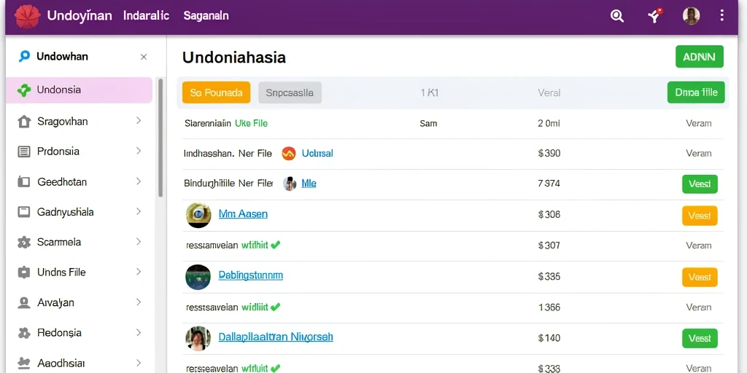Expand the Sragovihan sidebar chevron
Image resolution: width=747 pixels, height=373 pixels.
tap(139, 121)
